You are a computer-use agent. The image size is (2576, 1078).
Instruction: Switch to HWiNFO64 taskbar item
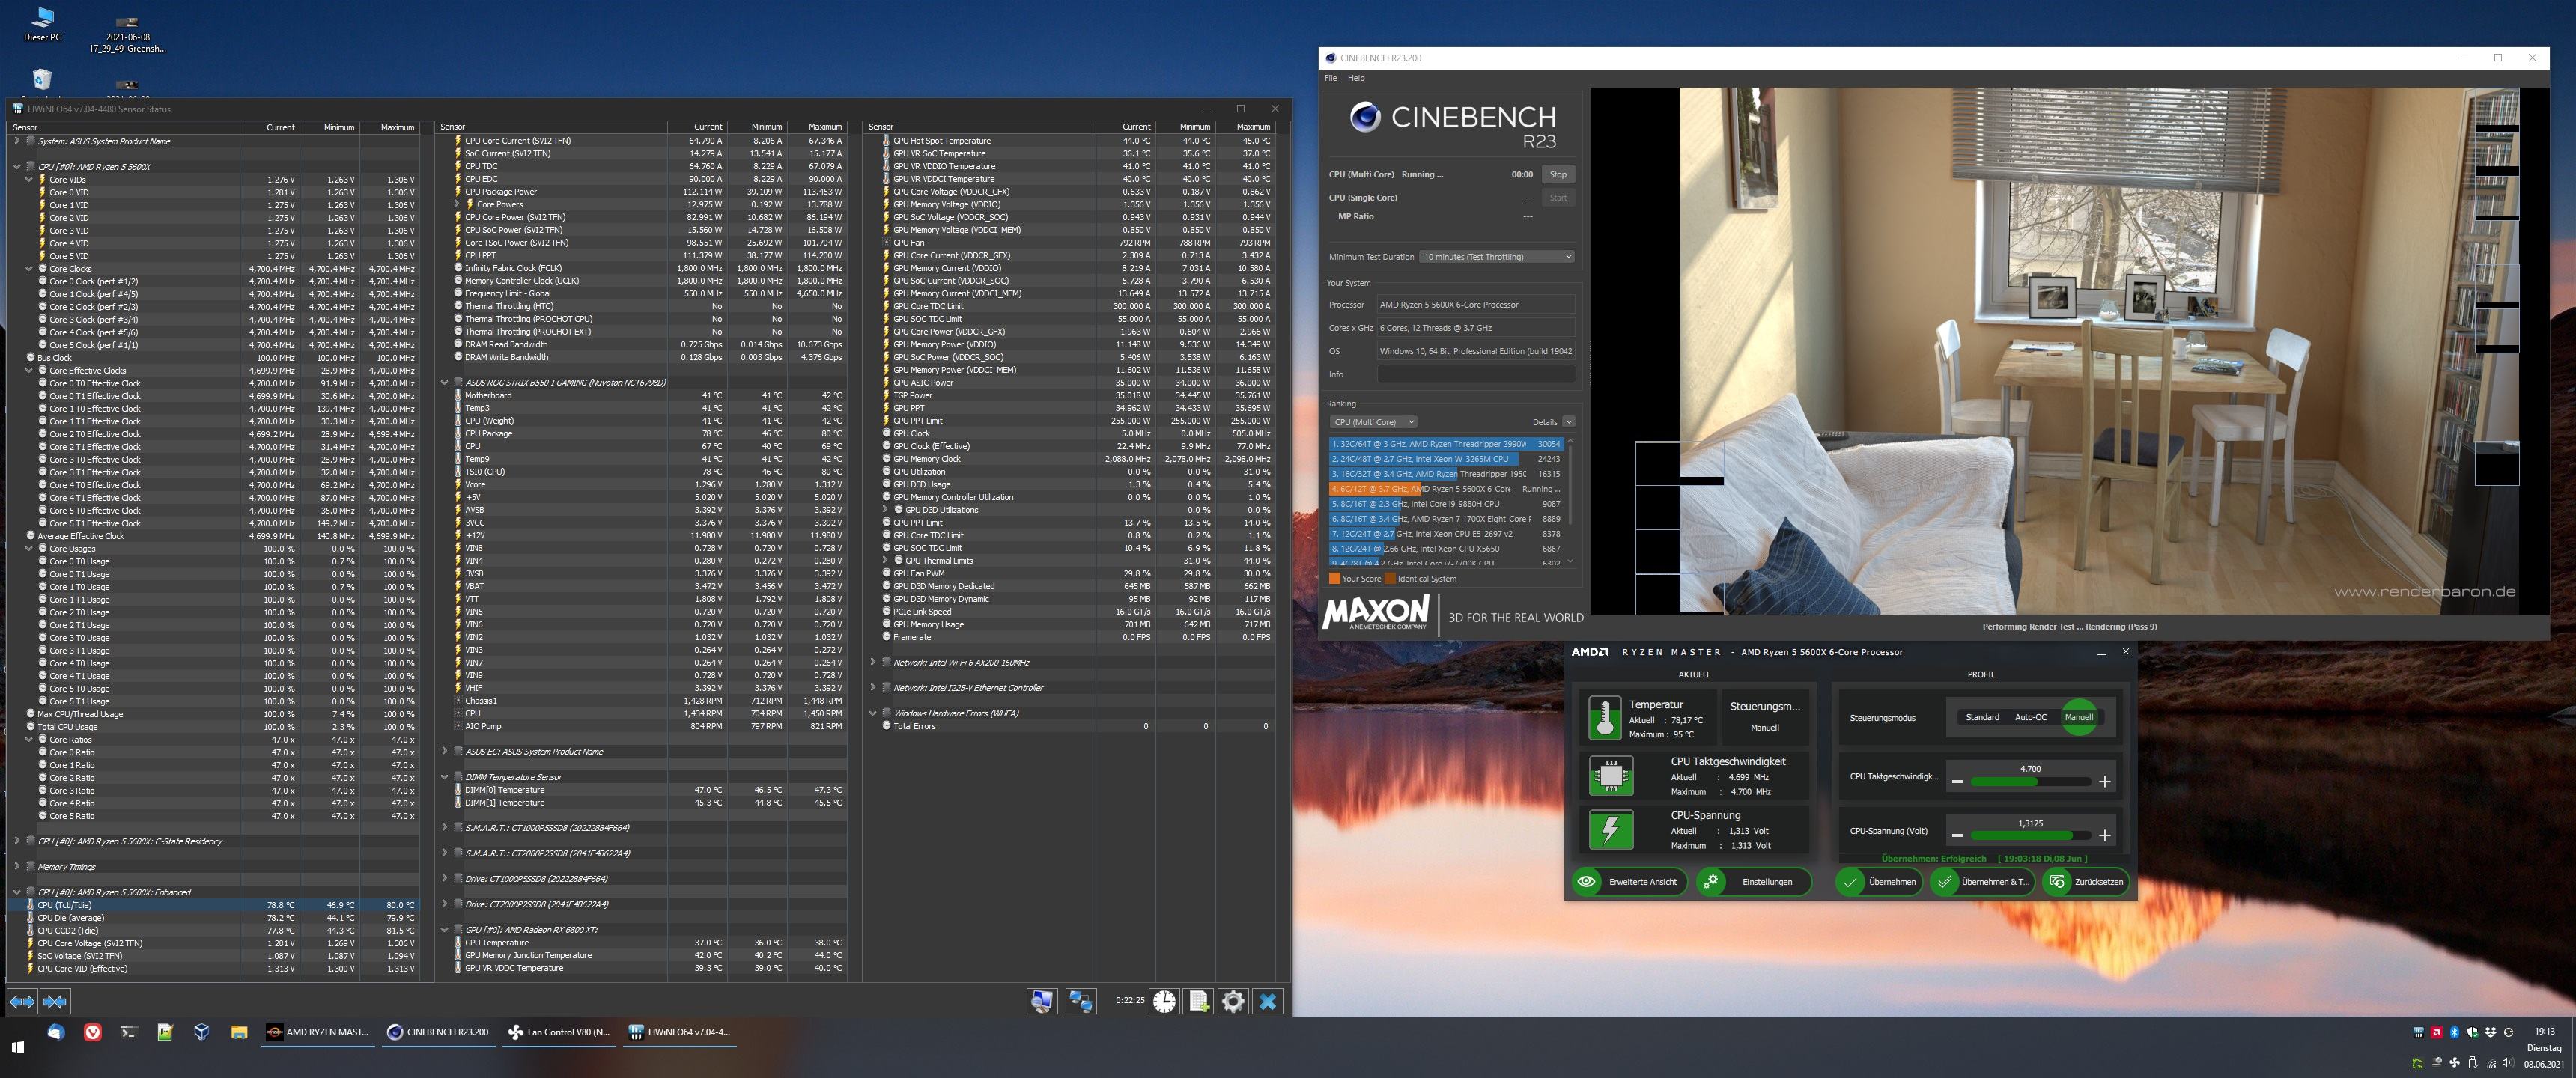pos(680,1032)
